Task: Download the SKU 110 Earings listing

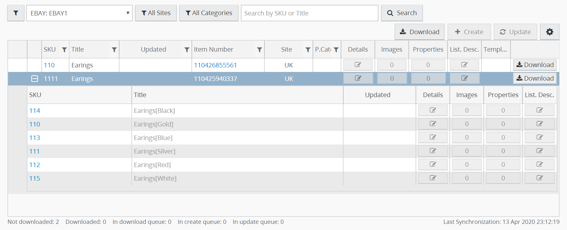Action: coord(535,65)
